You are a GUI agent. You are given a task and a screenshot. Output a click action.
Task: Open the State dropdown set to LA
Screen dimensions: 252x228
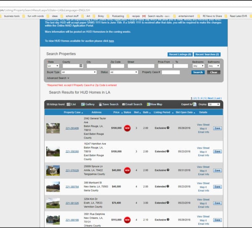[x=53, y=66]
